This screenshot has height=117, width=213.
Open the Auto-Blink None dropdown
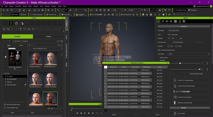(189, 54)
